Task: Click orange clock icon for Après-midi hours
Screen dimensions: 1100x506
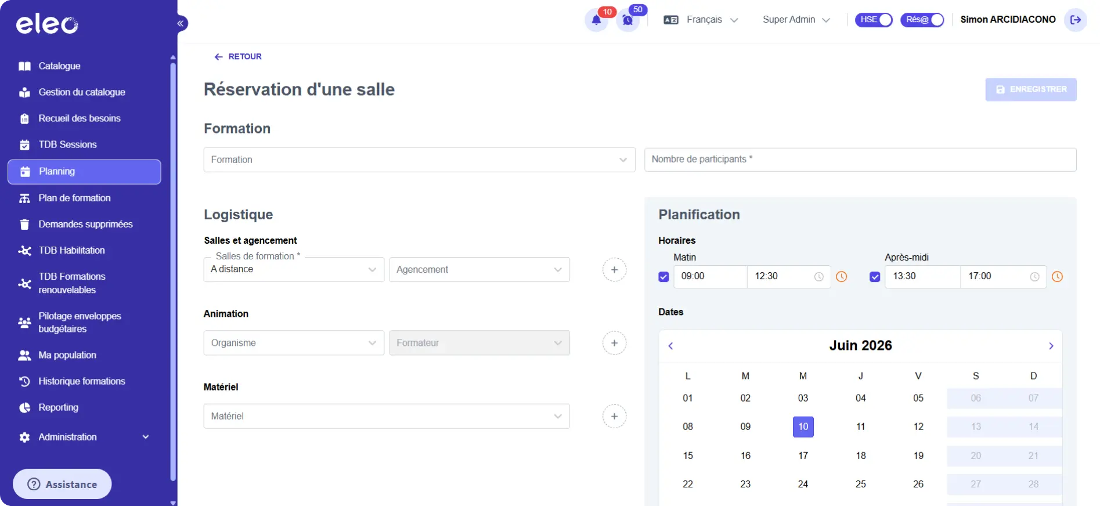Action: [x=1057, y=277]
